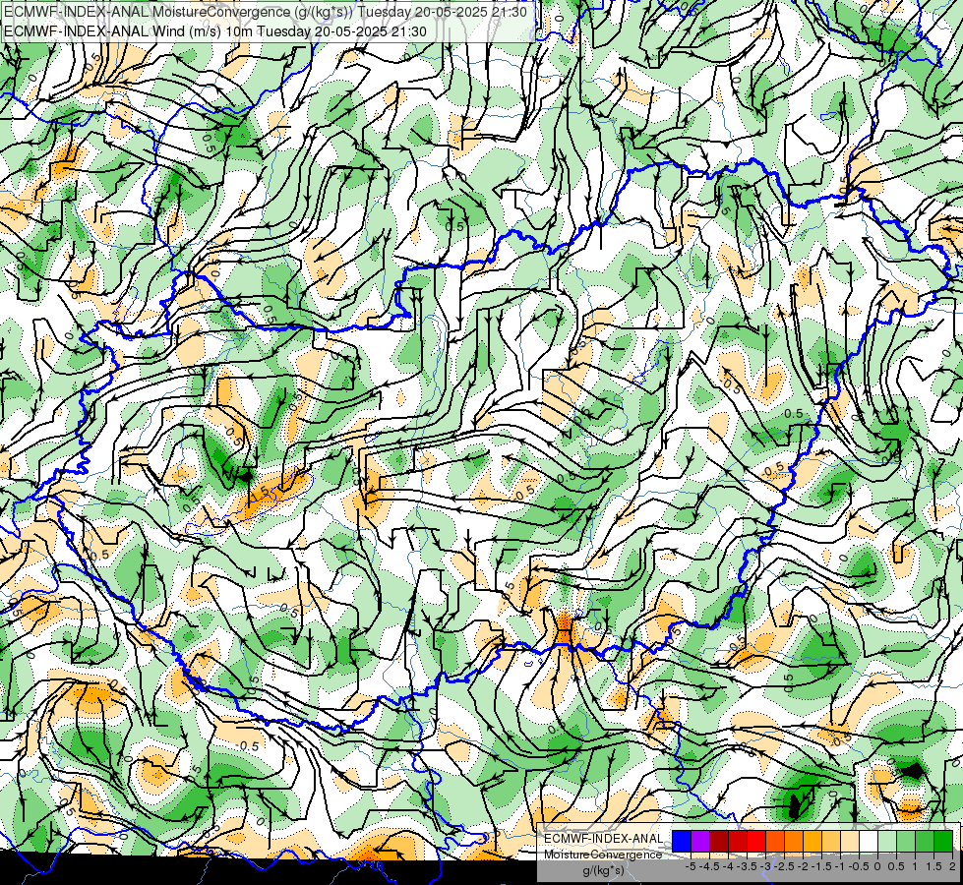963x885 pixels.
Task: Click the blue legend color swatch
Action: coord(682,841)
